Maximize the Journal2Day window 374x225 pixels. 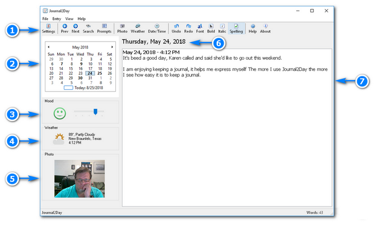pyautogui.click(x=312, y=11)
